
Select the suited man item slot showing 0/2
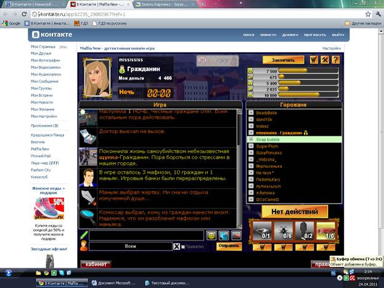click(304, 231)
